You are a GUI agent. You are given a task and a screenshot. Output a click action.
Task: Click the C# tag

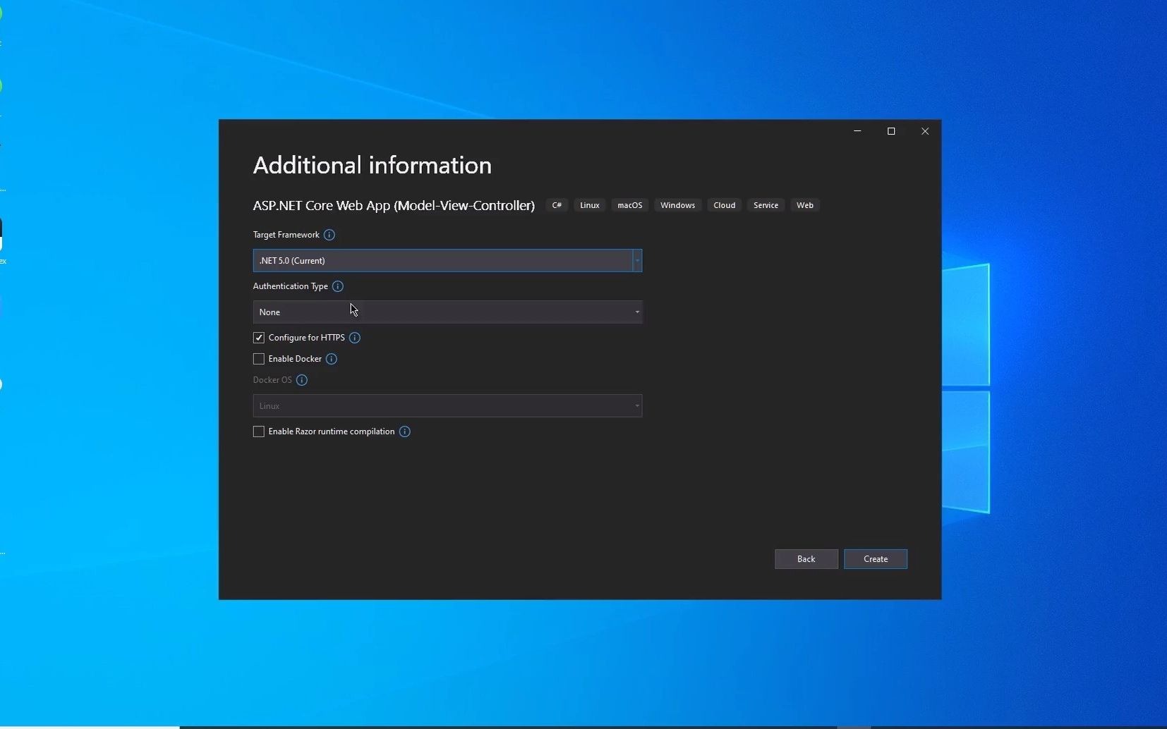coord(557,205)
